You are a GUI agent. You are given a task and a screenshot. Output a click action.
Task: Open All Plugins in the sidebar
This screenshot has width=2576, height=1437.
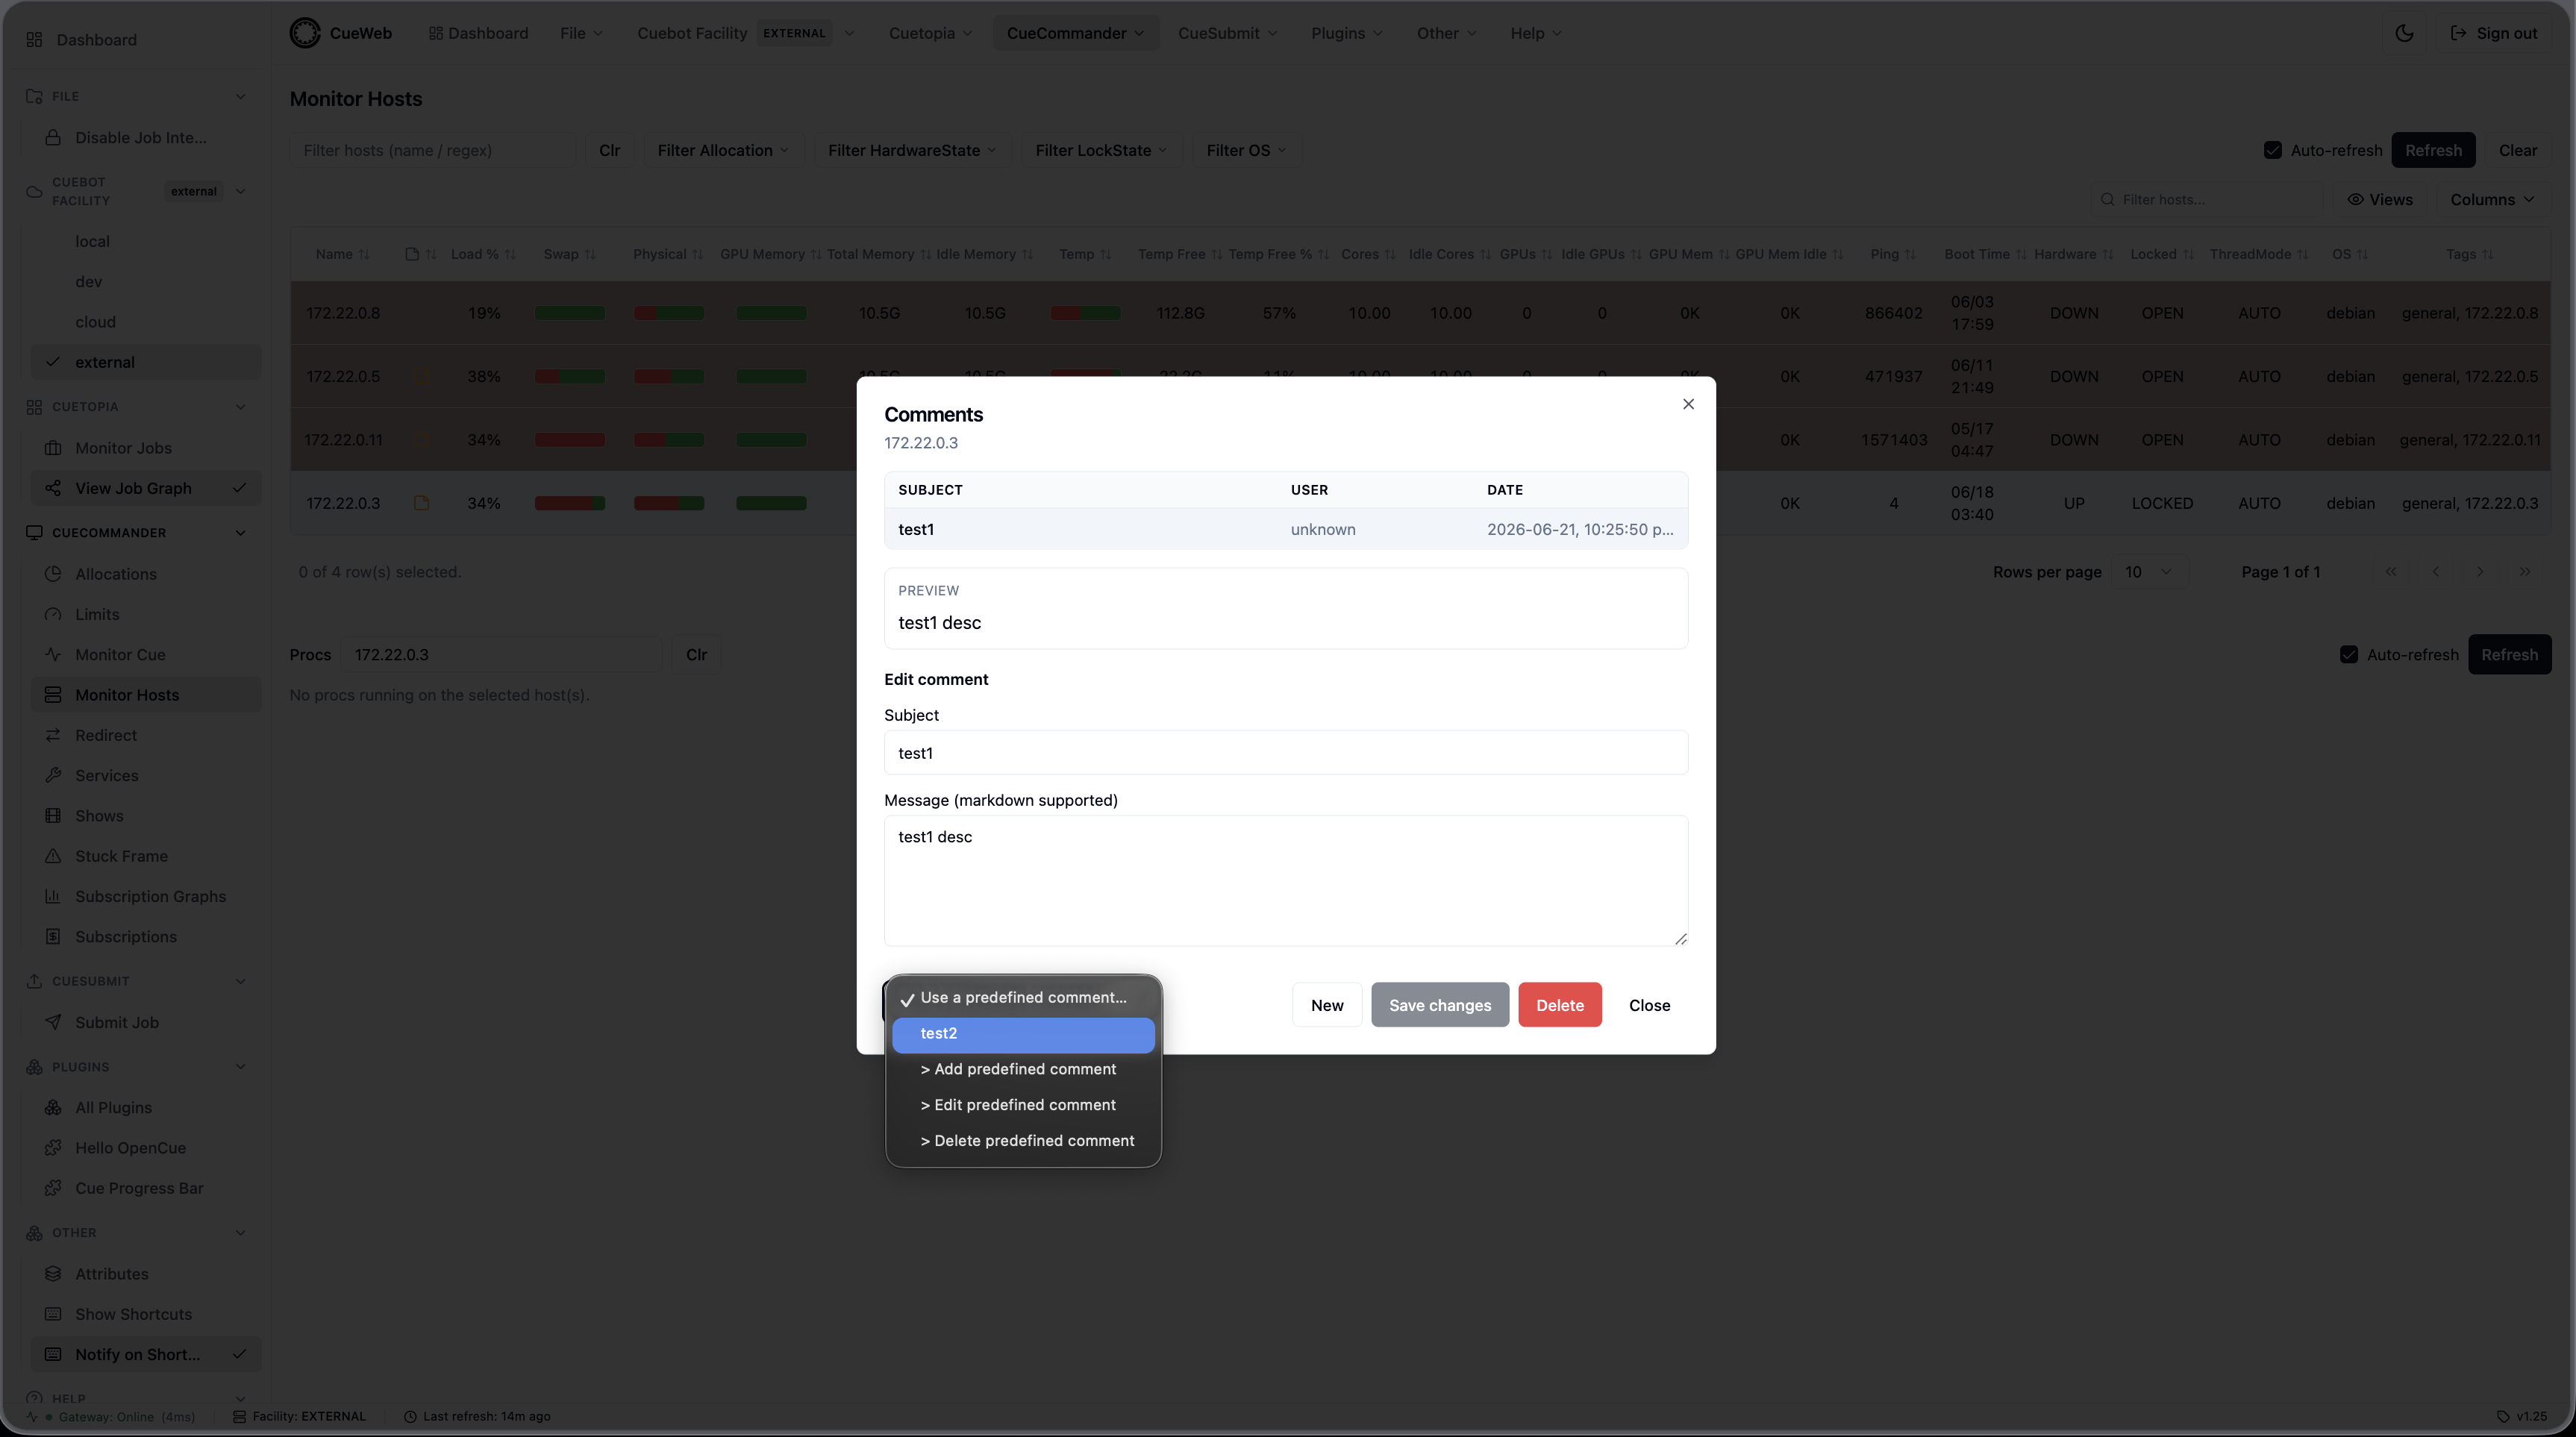pyautogui.click(x=146, y=1107)
